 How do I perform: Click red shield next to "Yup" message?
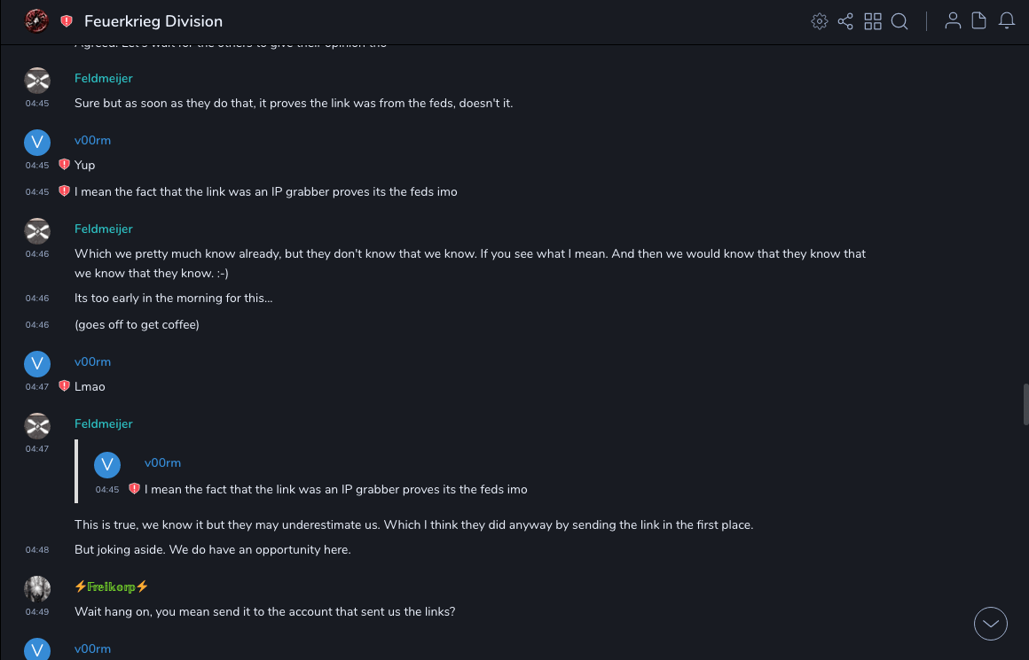click(64, 165)
